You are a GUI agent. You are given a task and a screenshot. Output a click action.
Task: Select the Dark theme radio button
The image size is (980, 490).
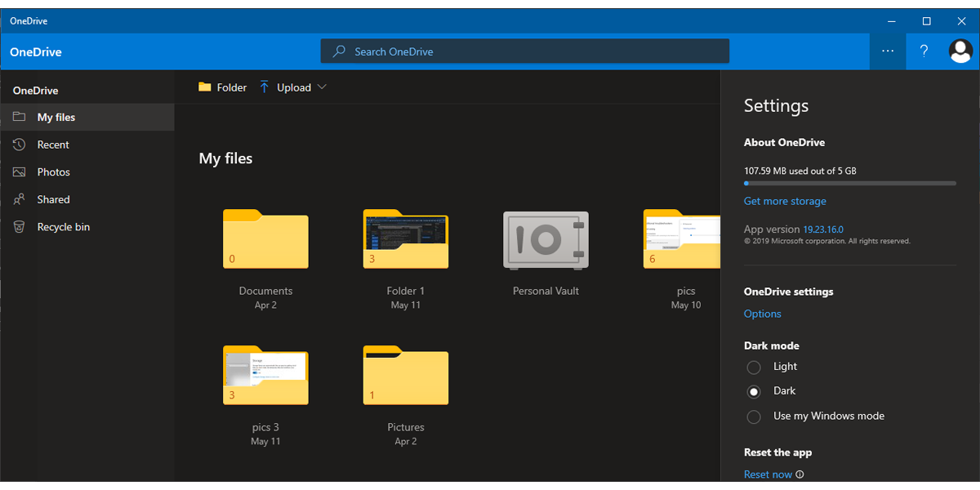[x=753, y=391]
